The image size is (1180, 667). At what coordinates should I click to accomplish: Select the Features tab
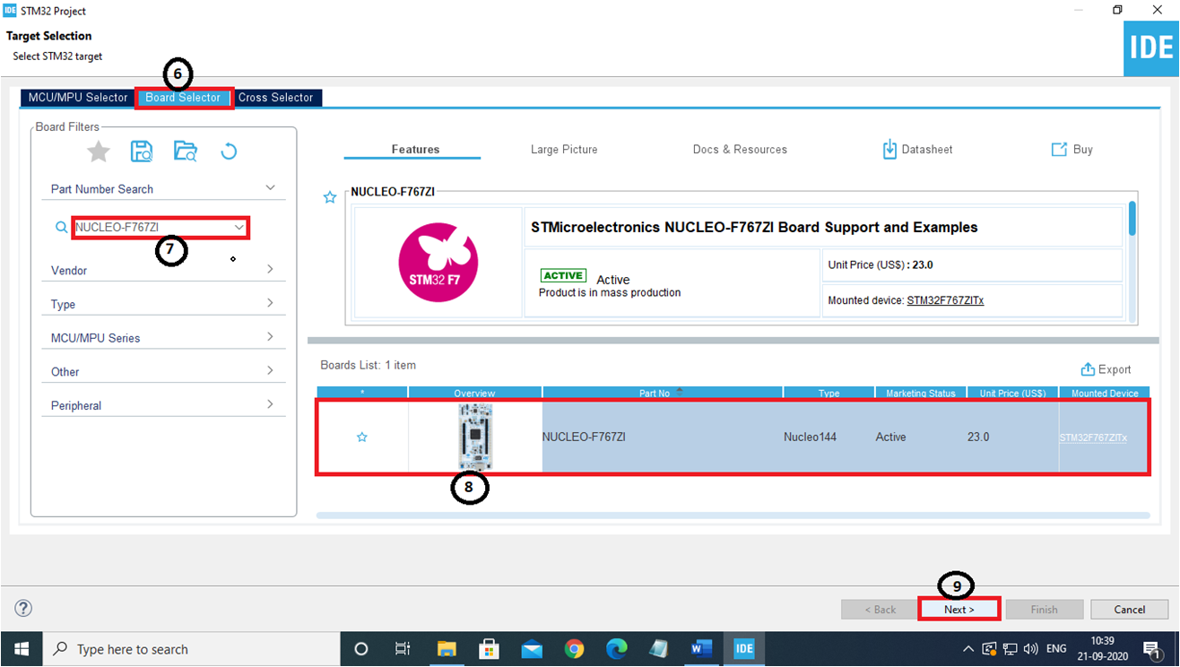[415, 150]
